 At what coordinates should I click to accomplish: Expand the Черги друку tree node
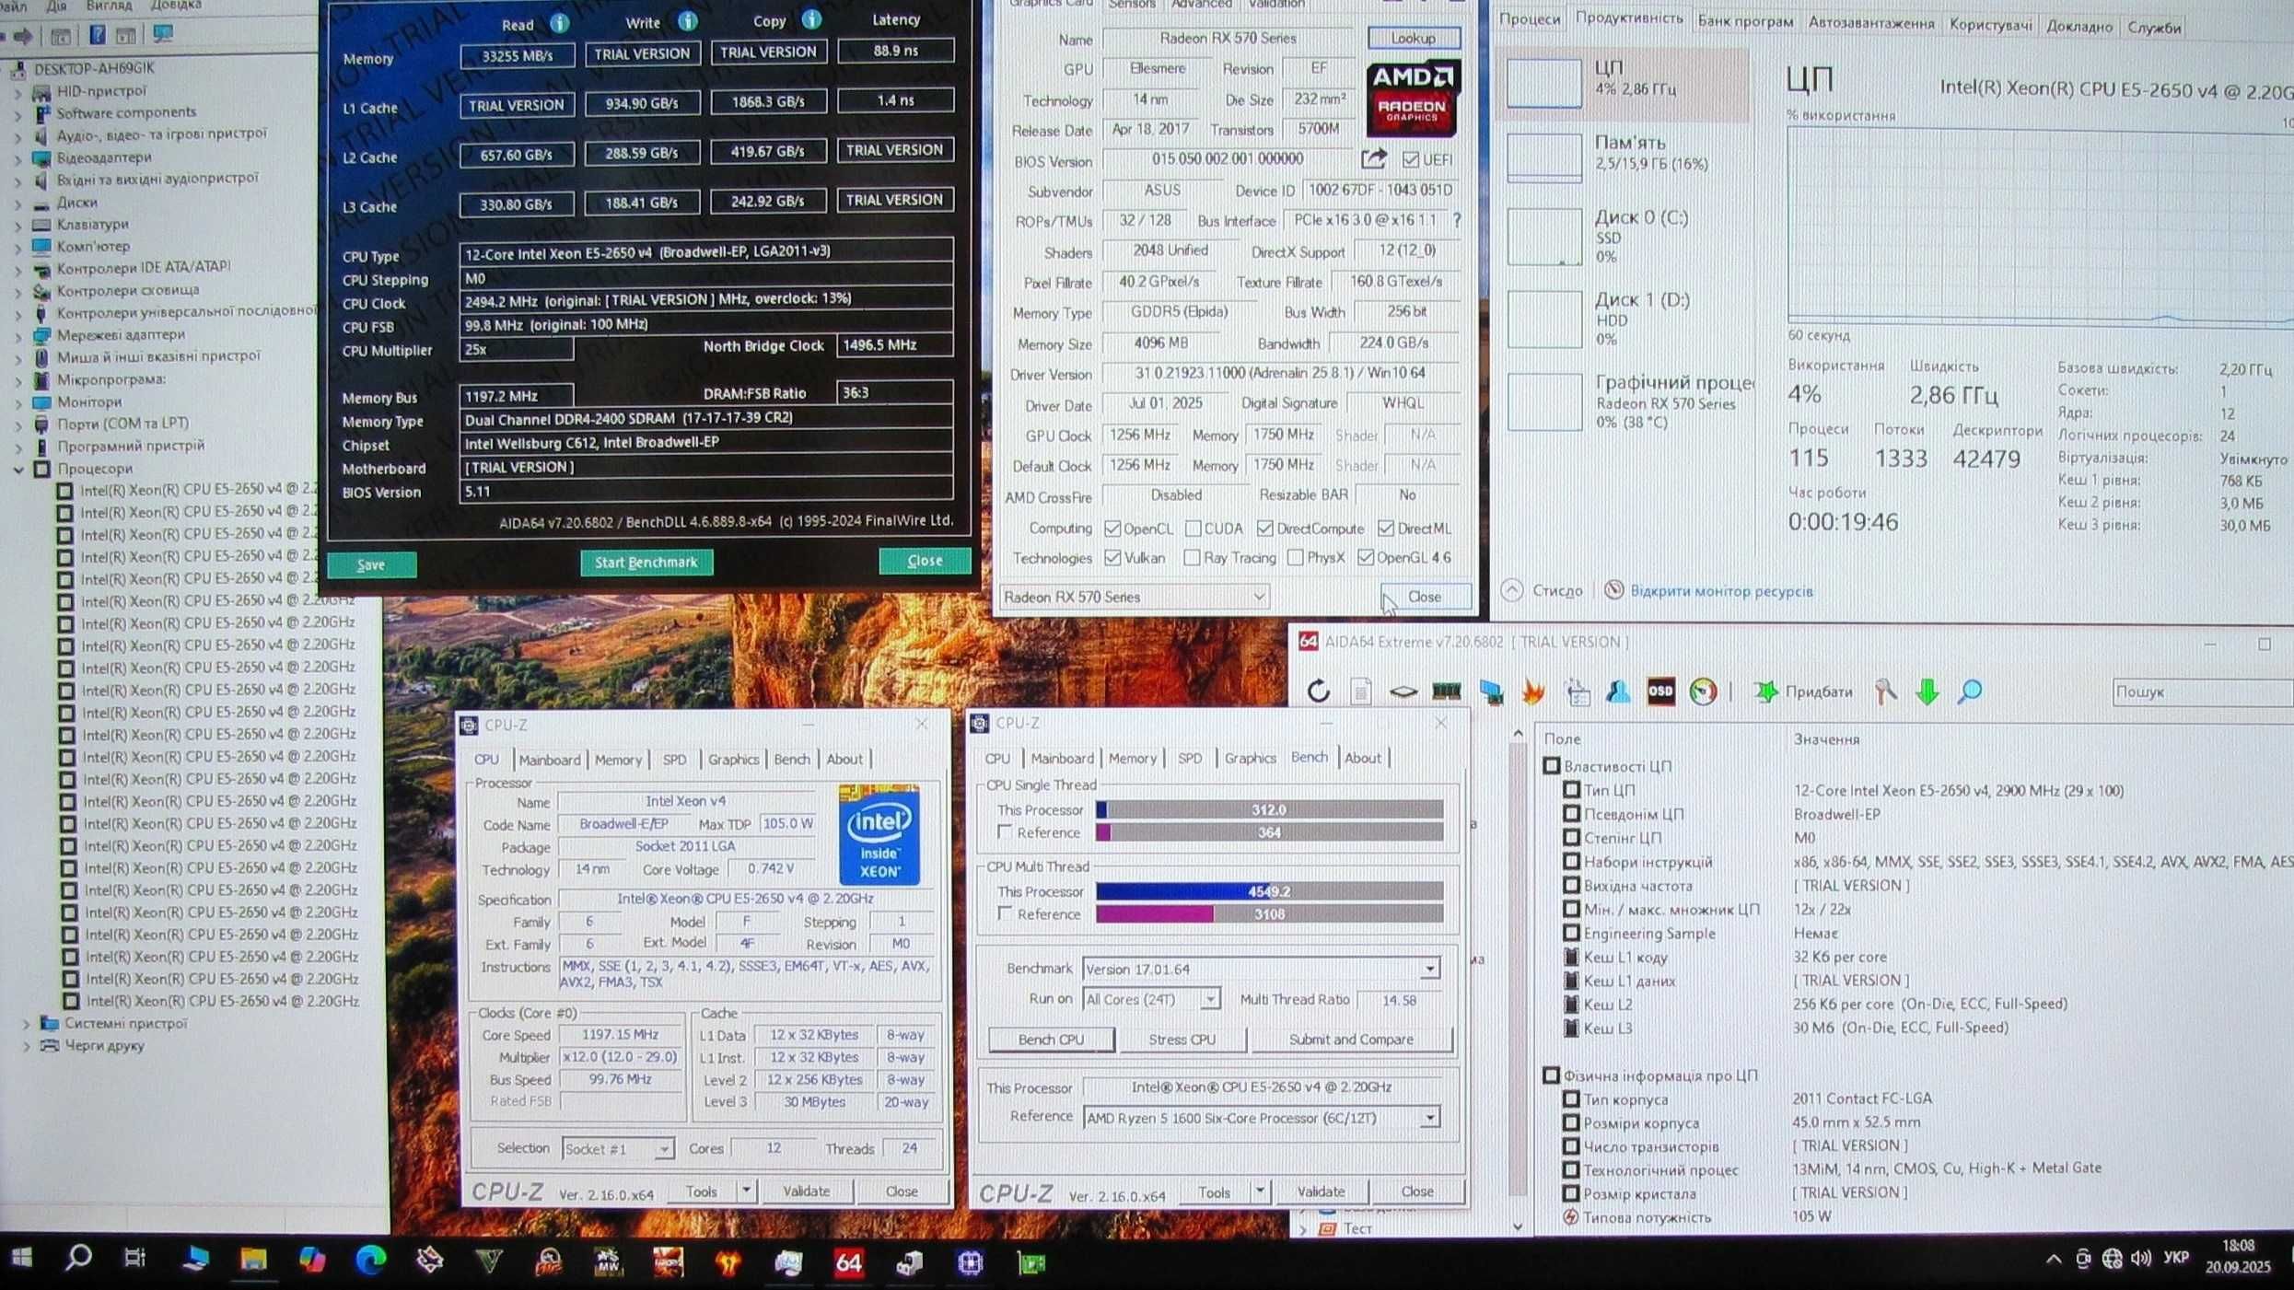tap(27, 1046)
